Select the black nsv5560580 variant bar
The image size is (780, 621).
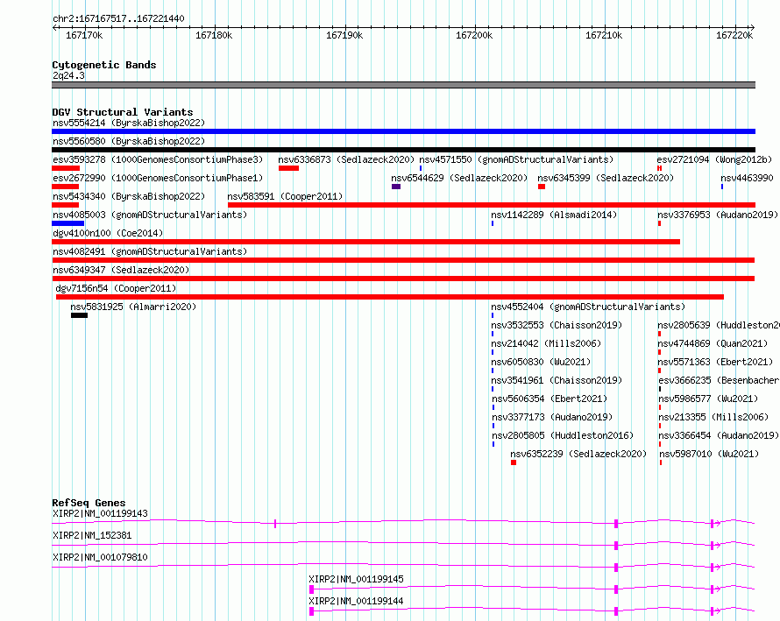pyautogui.click(x=403, y=150)
